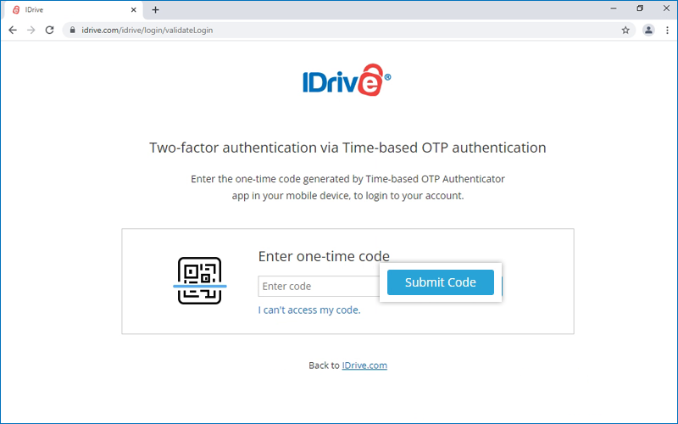Open the Chrome profile avatar
The height and width of the screenshot is (424, 678).
point(648,30)
